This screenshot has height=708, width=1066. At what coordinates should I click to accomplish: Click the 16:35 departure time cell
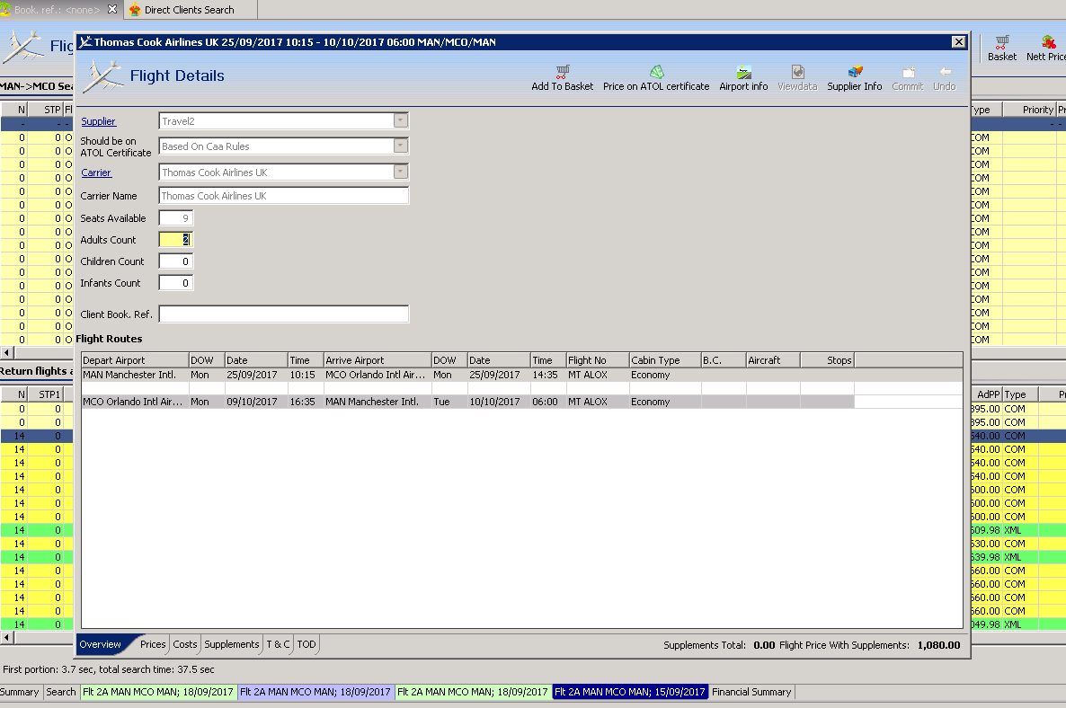306,402
